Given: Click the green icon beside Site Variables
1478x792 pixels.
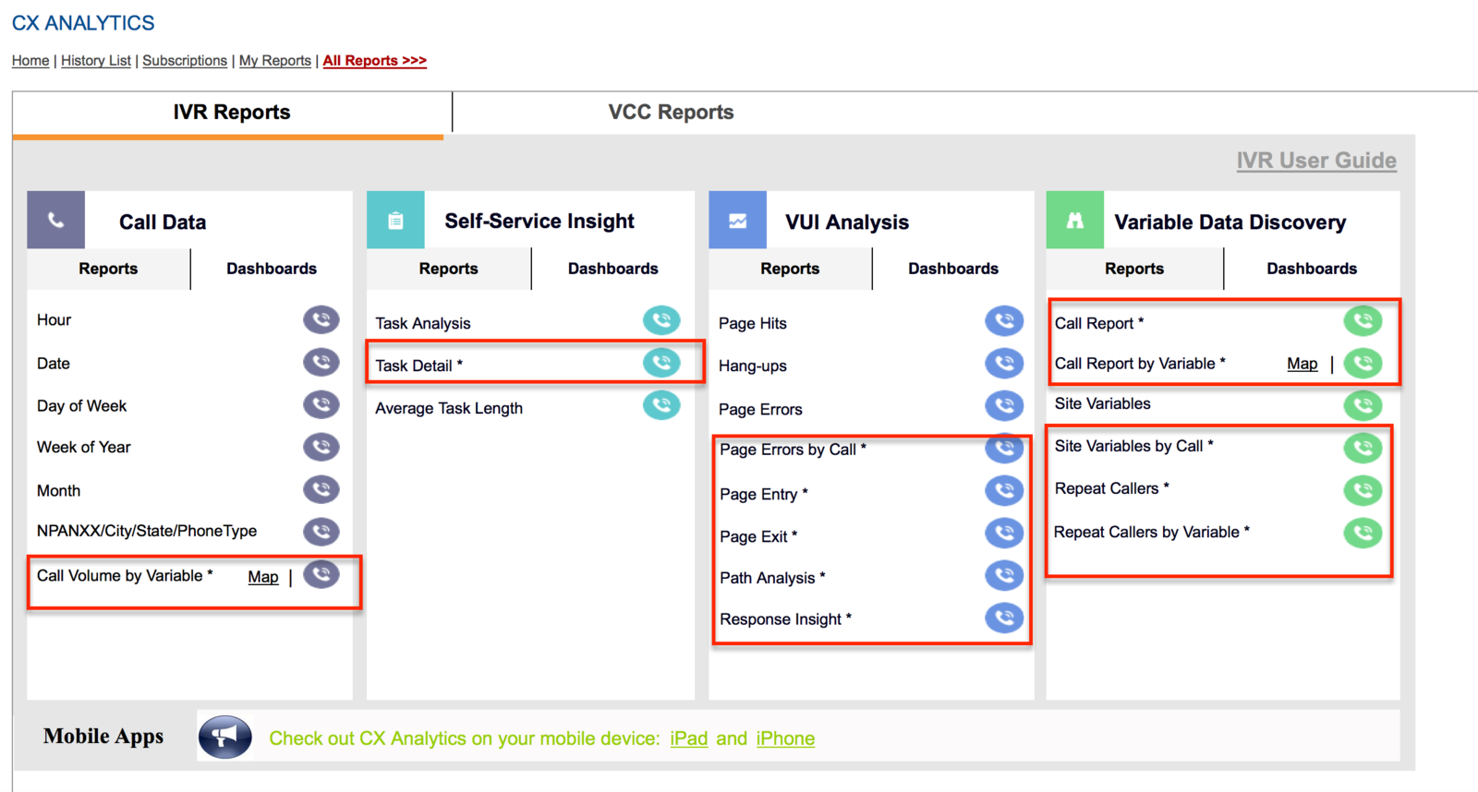Looking at the screenshot, I should 1363,404.
